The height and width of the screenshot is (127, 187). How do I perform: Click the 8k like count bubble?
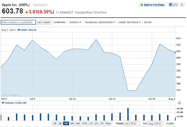pos(182,5)
